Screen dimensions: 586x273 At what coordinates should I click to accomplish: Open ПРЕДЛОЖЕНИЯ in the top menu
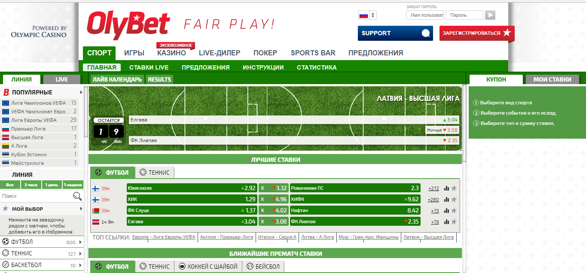375,53
